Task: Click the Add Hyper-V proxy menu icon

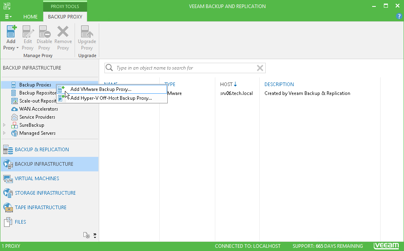Action: [x=61, y=98]
